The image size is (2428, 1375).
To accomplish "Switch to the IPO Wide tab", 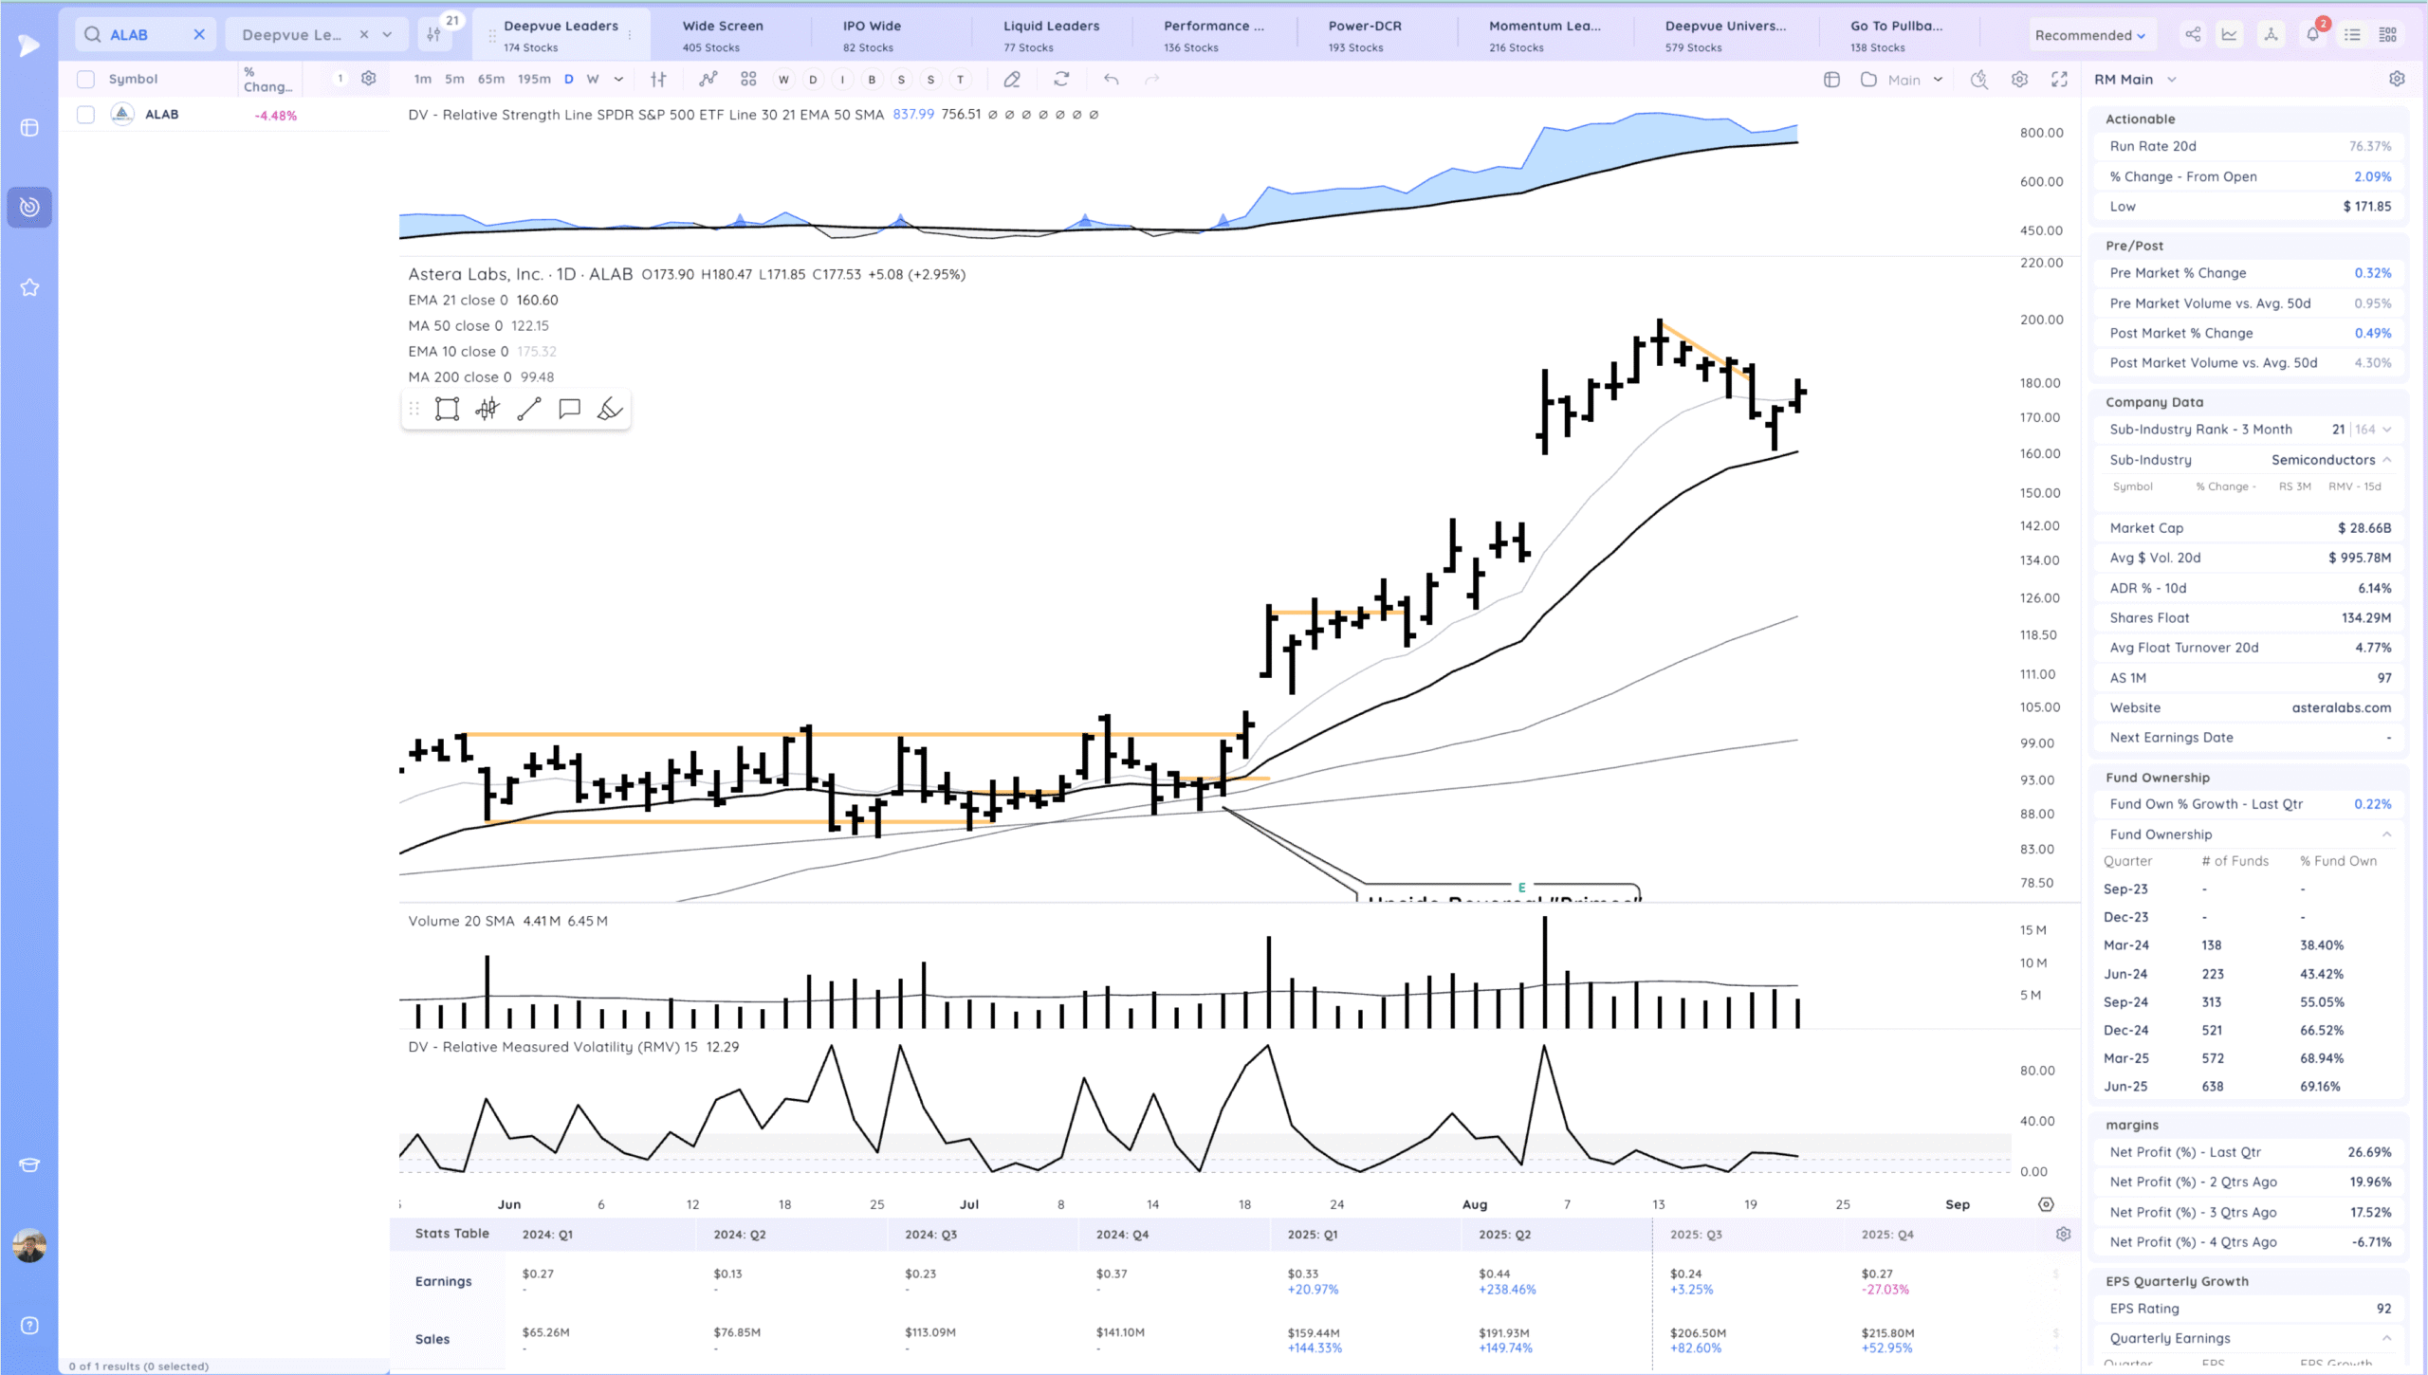I will click(x=872, y=35).
